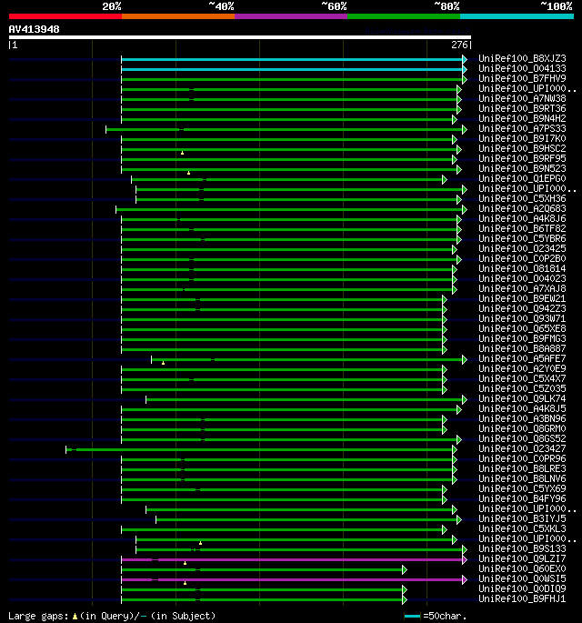Image resolution: width=582 pixels, height=623 pixels.
Task: Open the UniRef100_A7PS33 entry
Action: click(x=522, y=128)
